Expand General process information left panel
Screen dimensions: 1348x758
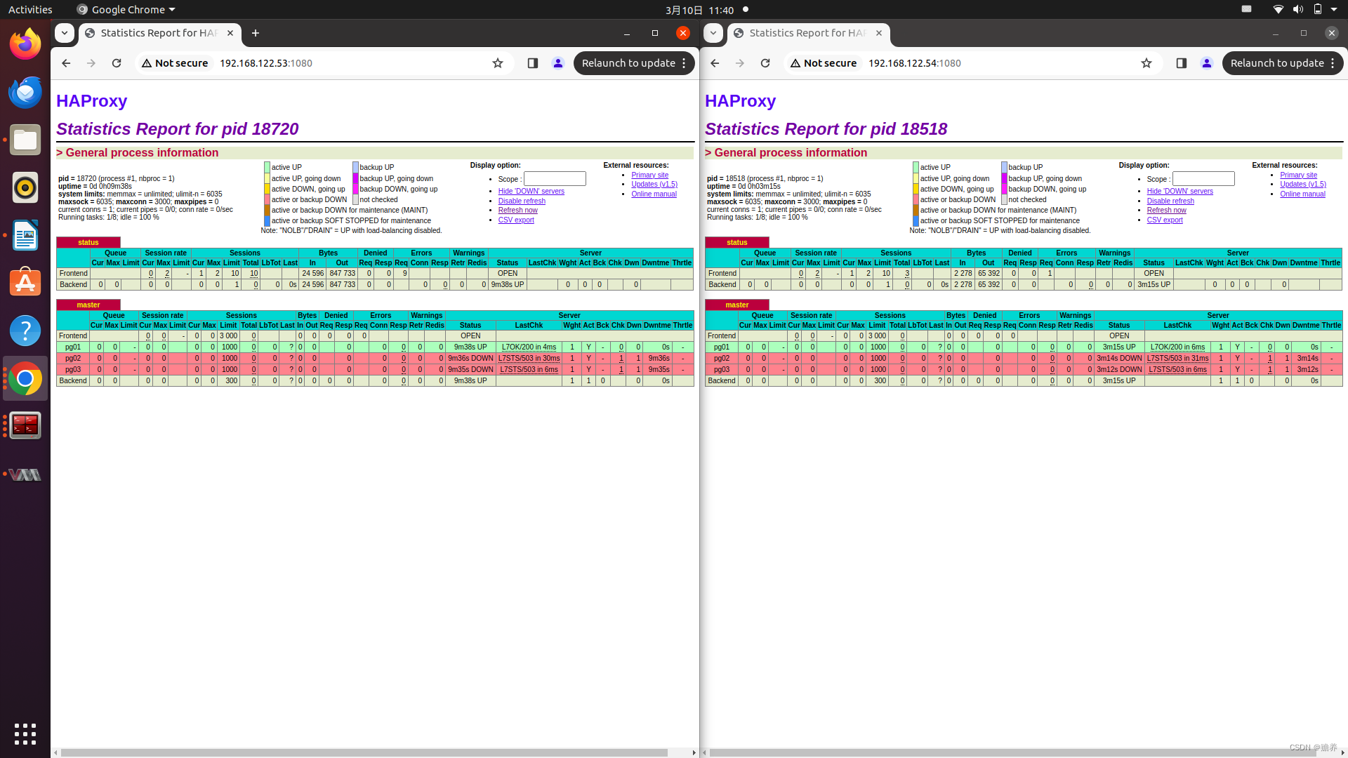click(x=60, y=152)
